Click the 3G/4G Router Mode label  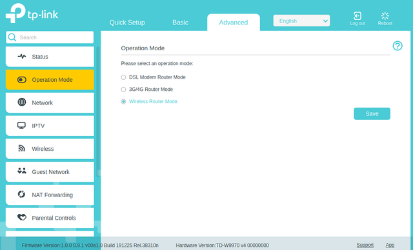[151, 90]
